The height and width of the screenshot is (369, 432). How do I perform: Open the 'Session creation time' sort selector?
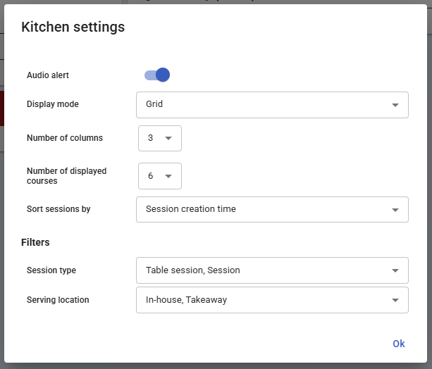[261, 210]
